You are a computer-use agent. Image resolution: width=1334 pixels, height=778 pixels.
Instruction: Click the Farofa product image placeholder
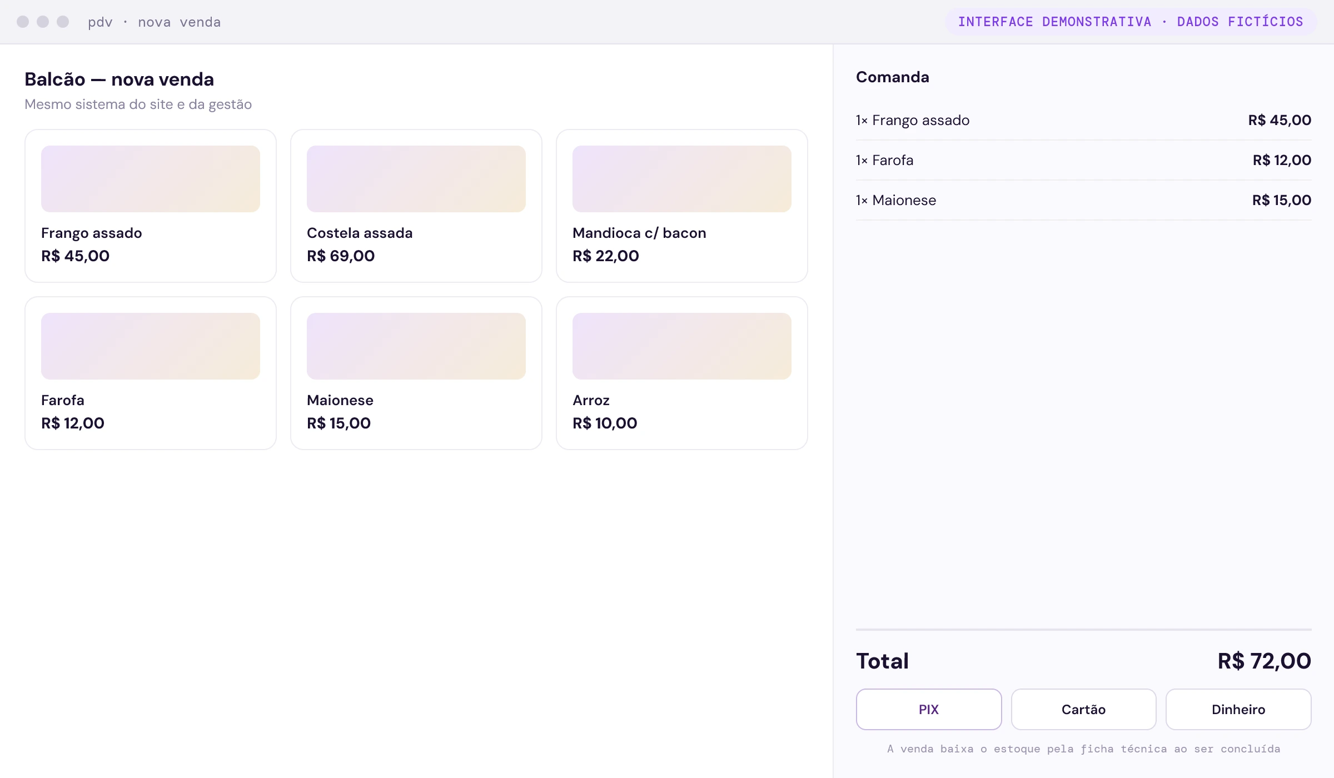point(151,346)
